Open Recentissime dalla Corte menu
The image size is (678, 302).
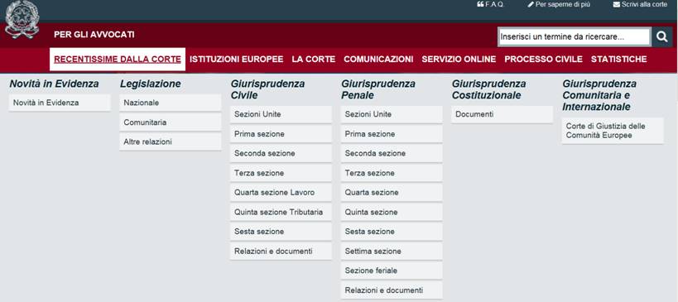(118, 60)
